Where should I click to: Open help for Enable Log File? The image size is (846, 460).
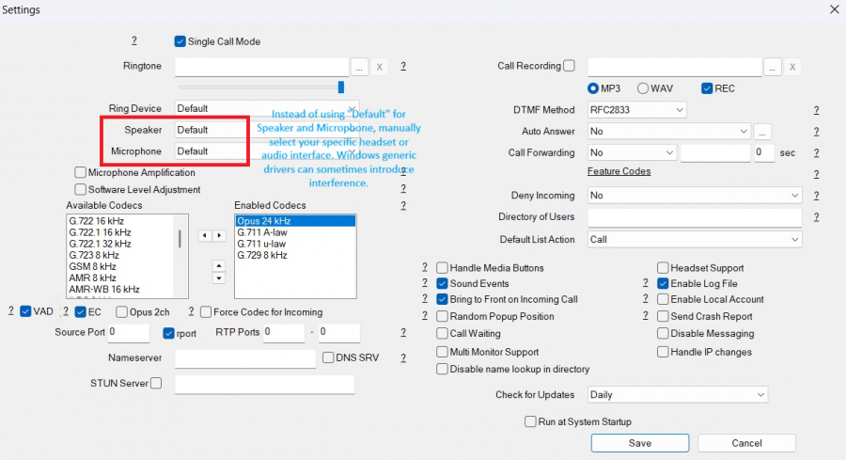[x=645, y=283]
